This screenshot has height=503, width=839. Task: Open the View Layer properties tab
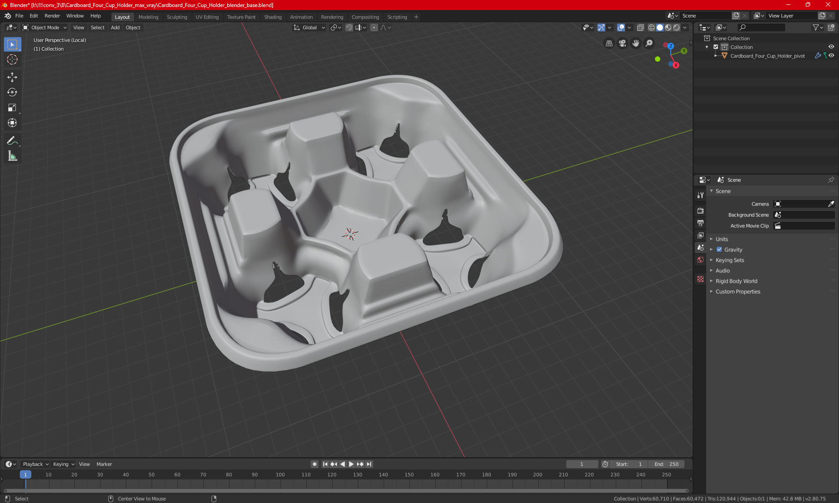click(x=700, y=235)
